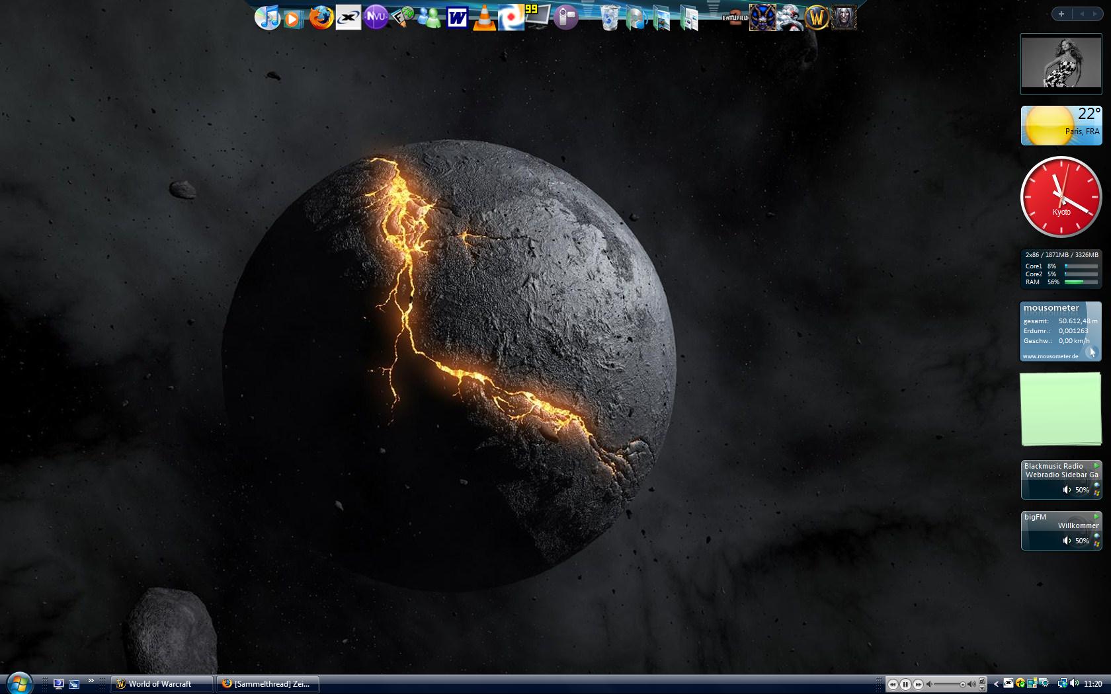The width and height of the screenshot is (1111, 694).
Task: Expand the Quick Launch overflow chevron
Action: pos(91,681)
